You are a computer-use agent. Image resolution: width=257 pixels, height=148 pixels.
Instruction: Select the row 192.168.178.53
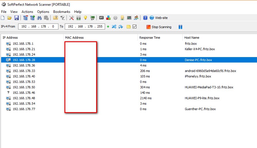tap(129, 82)
